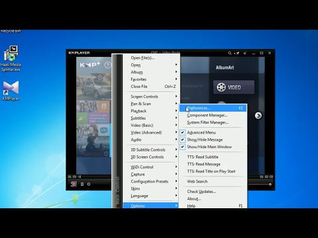The image size is (318, 238).
Task: Open the car thumbnail in KMP+ panel
Action: click(x=93, y=87)
